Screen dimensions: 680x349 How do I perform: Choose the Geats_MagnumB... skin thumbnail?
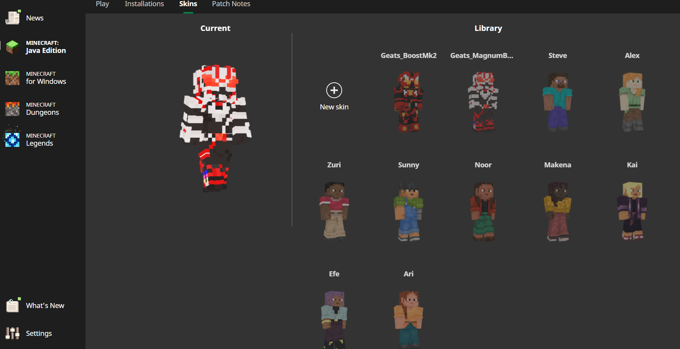coord(483,102)
